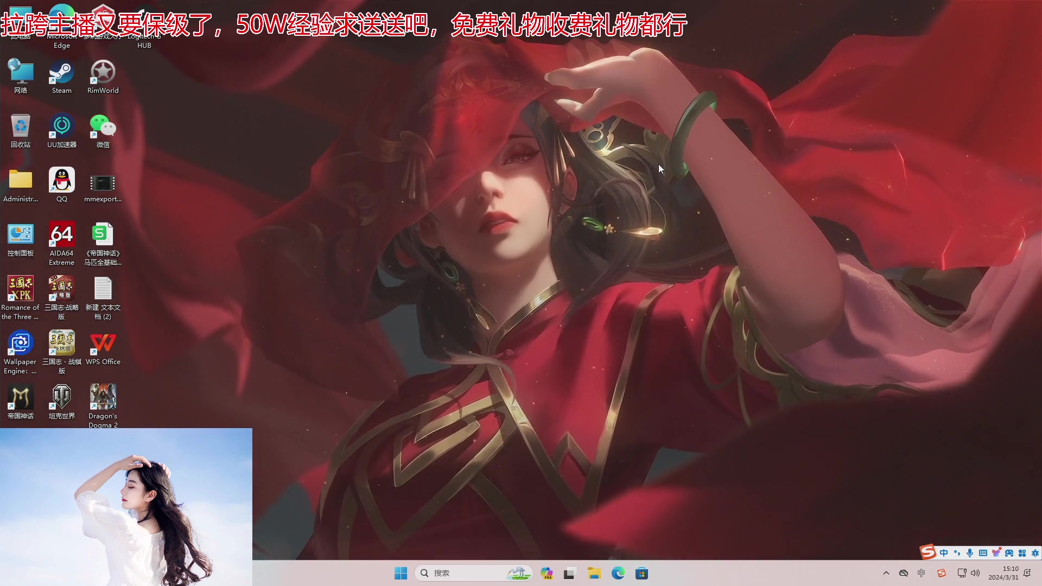This screenshot has height=586, width=1042.
Task: Open the soft keyboard on the Sogou bar
Action: [x=983, y=553]
